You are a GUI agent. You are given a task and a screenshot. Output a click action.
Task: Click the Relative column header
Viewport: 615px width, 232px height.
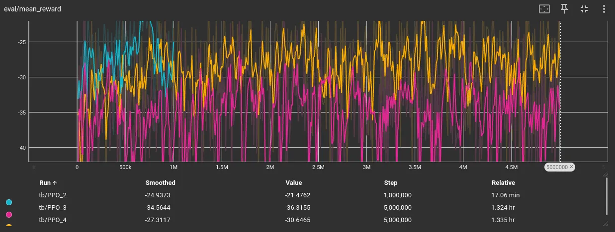(x=503, y=183)
